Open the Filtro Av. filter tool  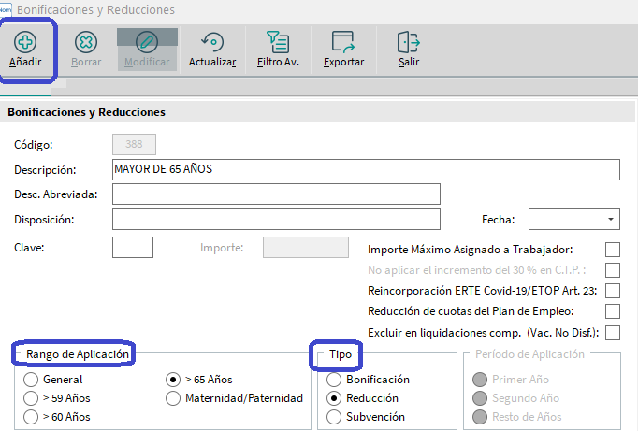[x=278, y=42]
